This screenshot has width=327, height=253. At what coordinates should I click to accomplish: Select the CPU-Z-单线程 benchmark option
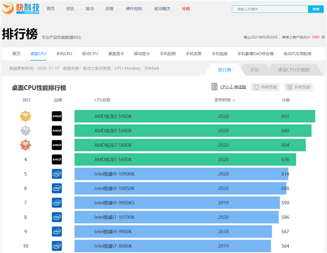229,87
